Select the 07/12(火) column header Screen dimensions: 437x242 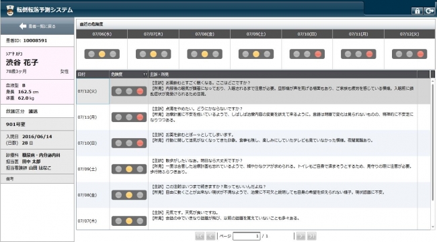click(x=409, y=34)
